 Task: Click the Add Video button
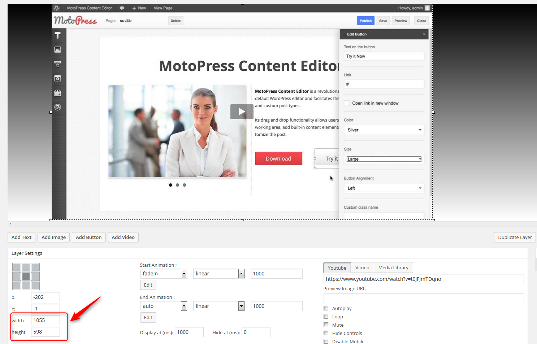coord(123,237)
